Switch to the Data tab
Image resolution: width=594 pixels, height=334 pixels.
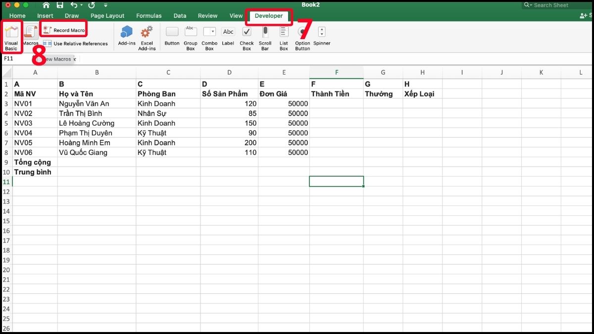click(x=180, y=16)
